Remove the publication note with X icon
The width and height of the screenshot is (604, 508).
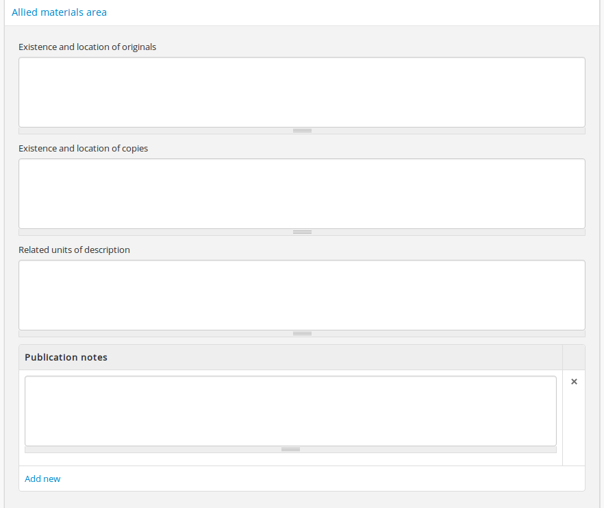click(574, 382)
